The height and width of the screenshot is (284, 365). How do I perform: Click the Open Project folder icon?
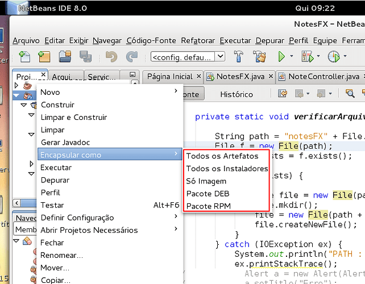coord(65,57)
